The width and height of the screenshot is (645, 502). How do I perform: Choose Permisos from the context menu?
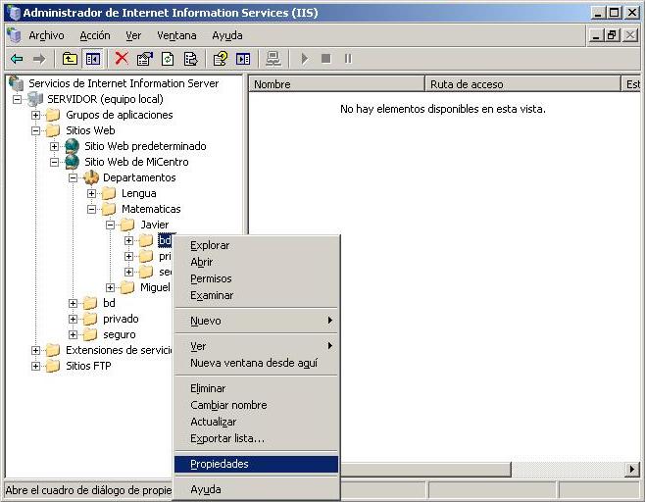point(211,278)
